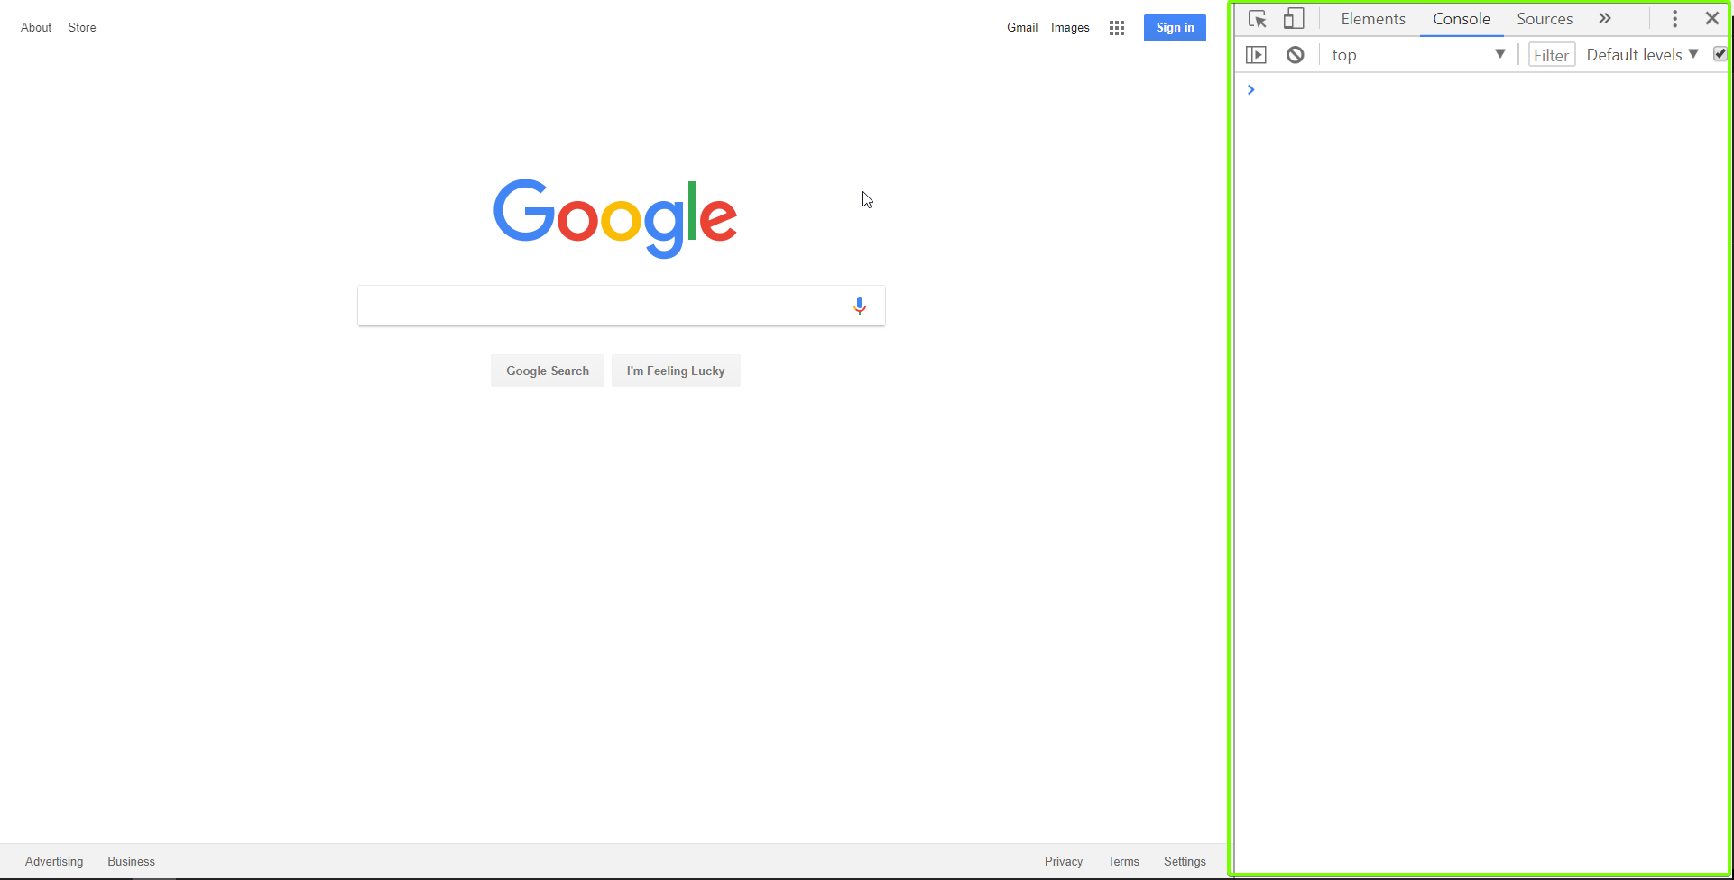Select the inspect element picker icon
This screenshot has width=1734, height=880.
(x=1258, y=19)
